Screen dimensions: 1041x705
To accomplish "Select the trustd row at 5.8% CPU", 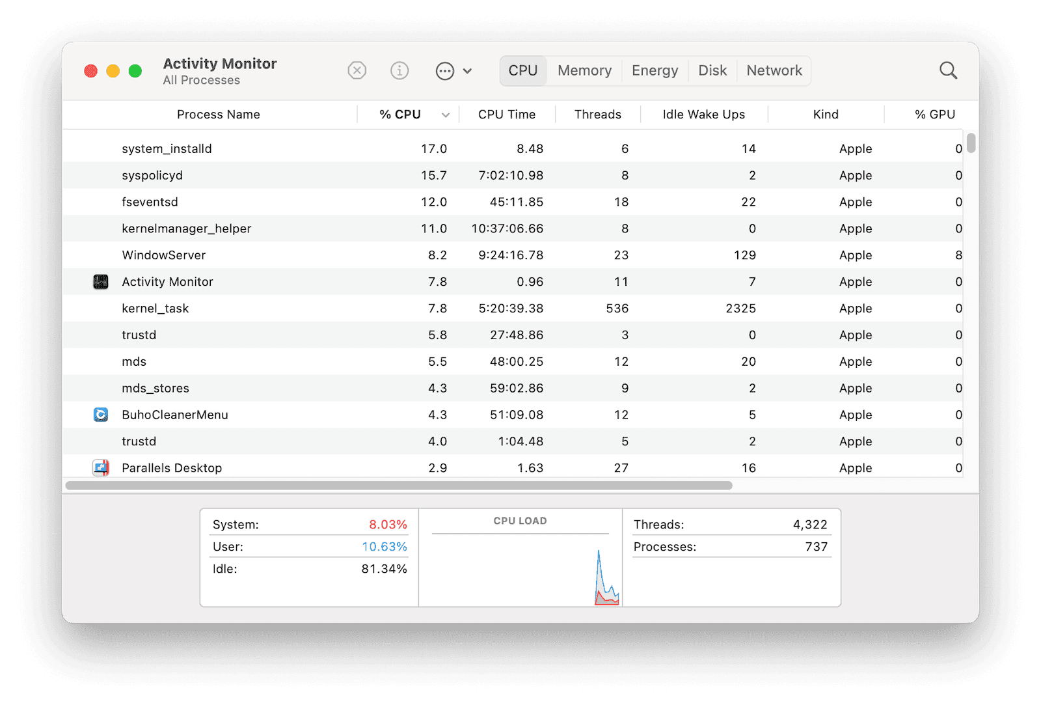I will pyautogui.click(x=513, y=335).
